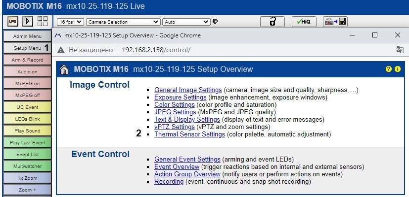This screenshot has height=197, width=409.
Task: Enable HiQ image quality button
Action: (304, 22)
